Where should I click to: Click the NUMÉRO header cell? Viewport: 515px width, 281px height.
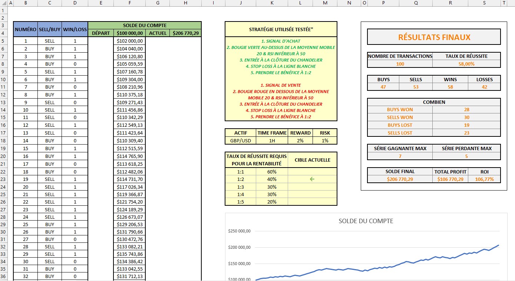(26, 29)
